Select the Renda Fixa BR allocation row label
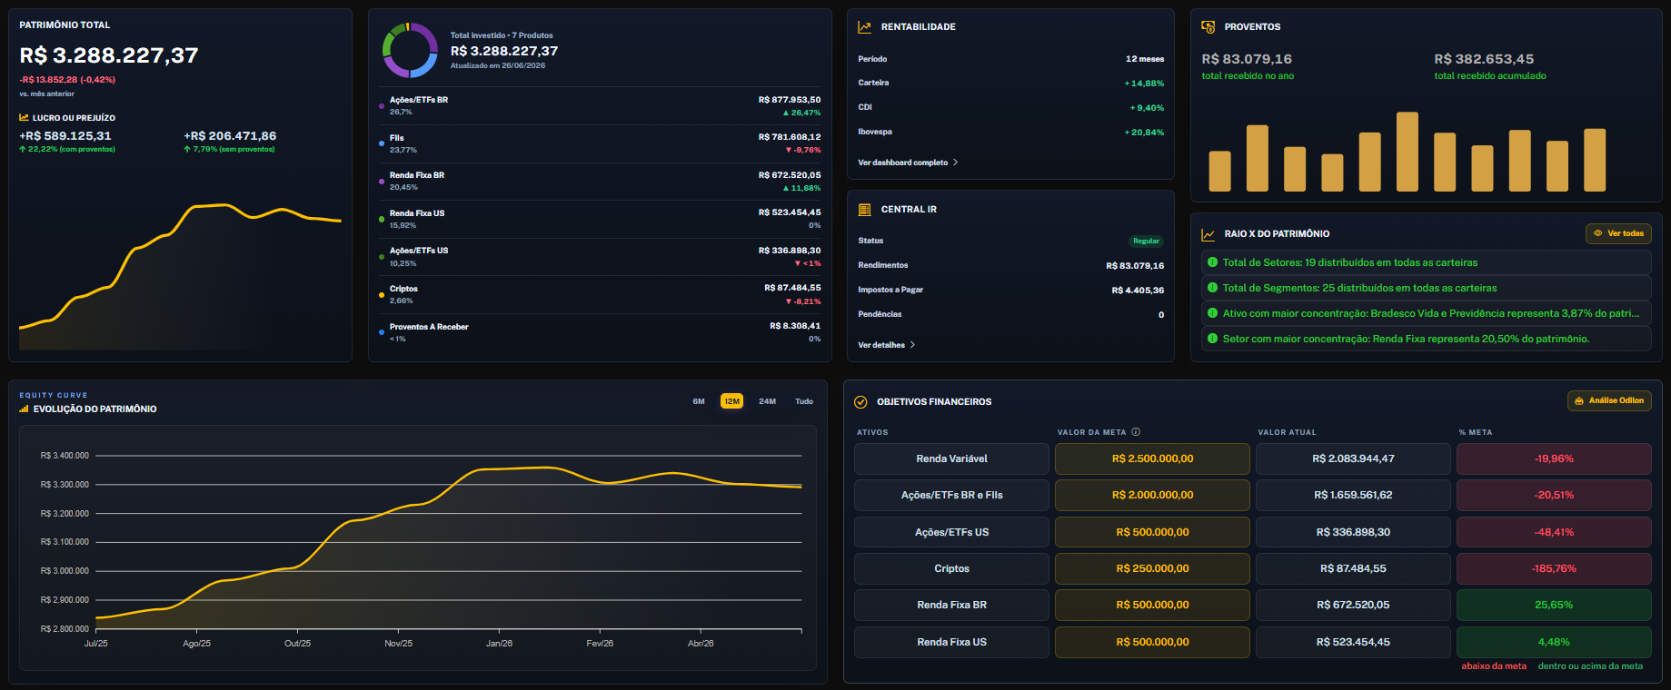 click(x=417, y=175)
